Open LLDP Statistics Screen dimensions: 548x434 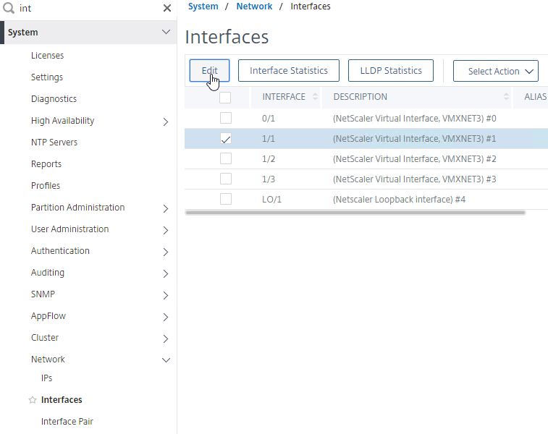pos(391,71)
